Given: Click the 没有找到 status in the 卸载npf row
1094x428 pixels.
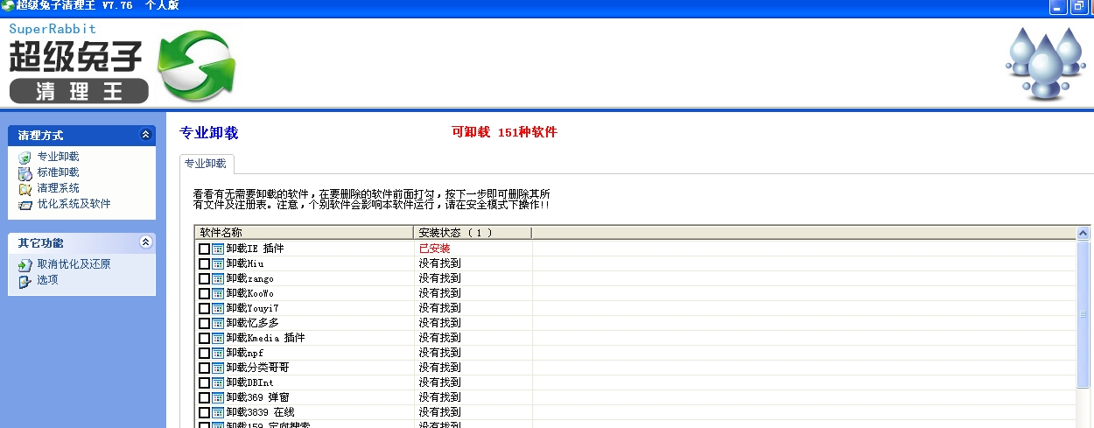Looking at the screenshot, I should pyautogui.click(x=439, y=353).
